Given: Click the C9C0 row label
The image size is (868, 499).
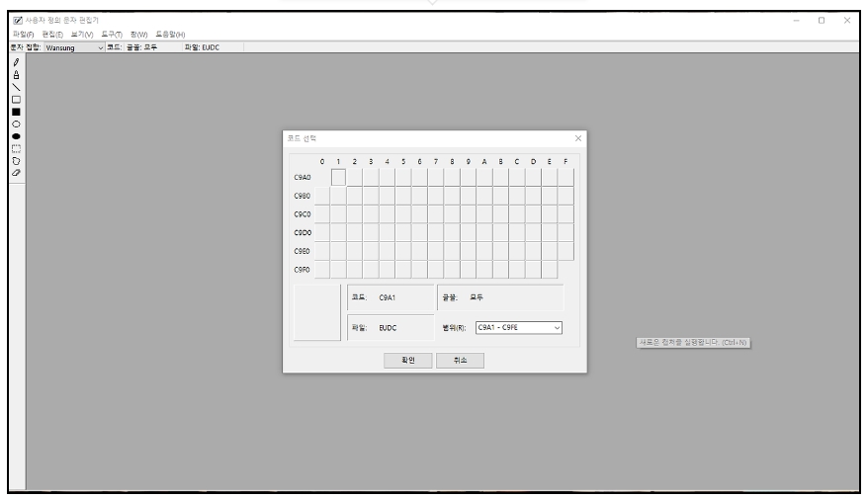Looking at the screenshot, I should click(x=303, y=214).
